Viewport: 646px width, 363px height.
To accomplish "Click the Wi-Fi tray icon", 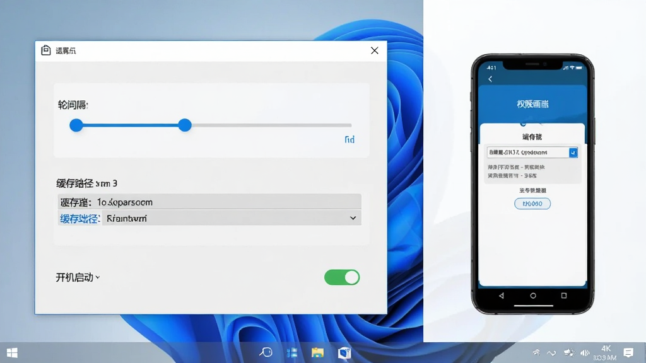I will pos(536,352).
